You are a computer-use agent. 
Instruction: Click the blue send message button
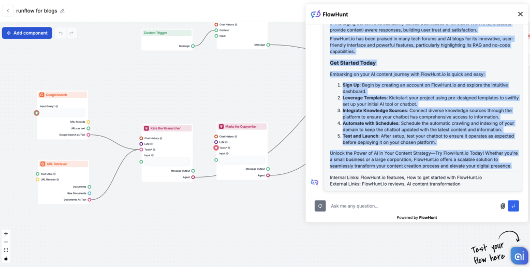click(513, 206)
